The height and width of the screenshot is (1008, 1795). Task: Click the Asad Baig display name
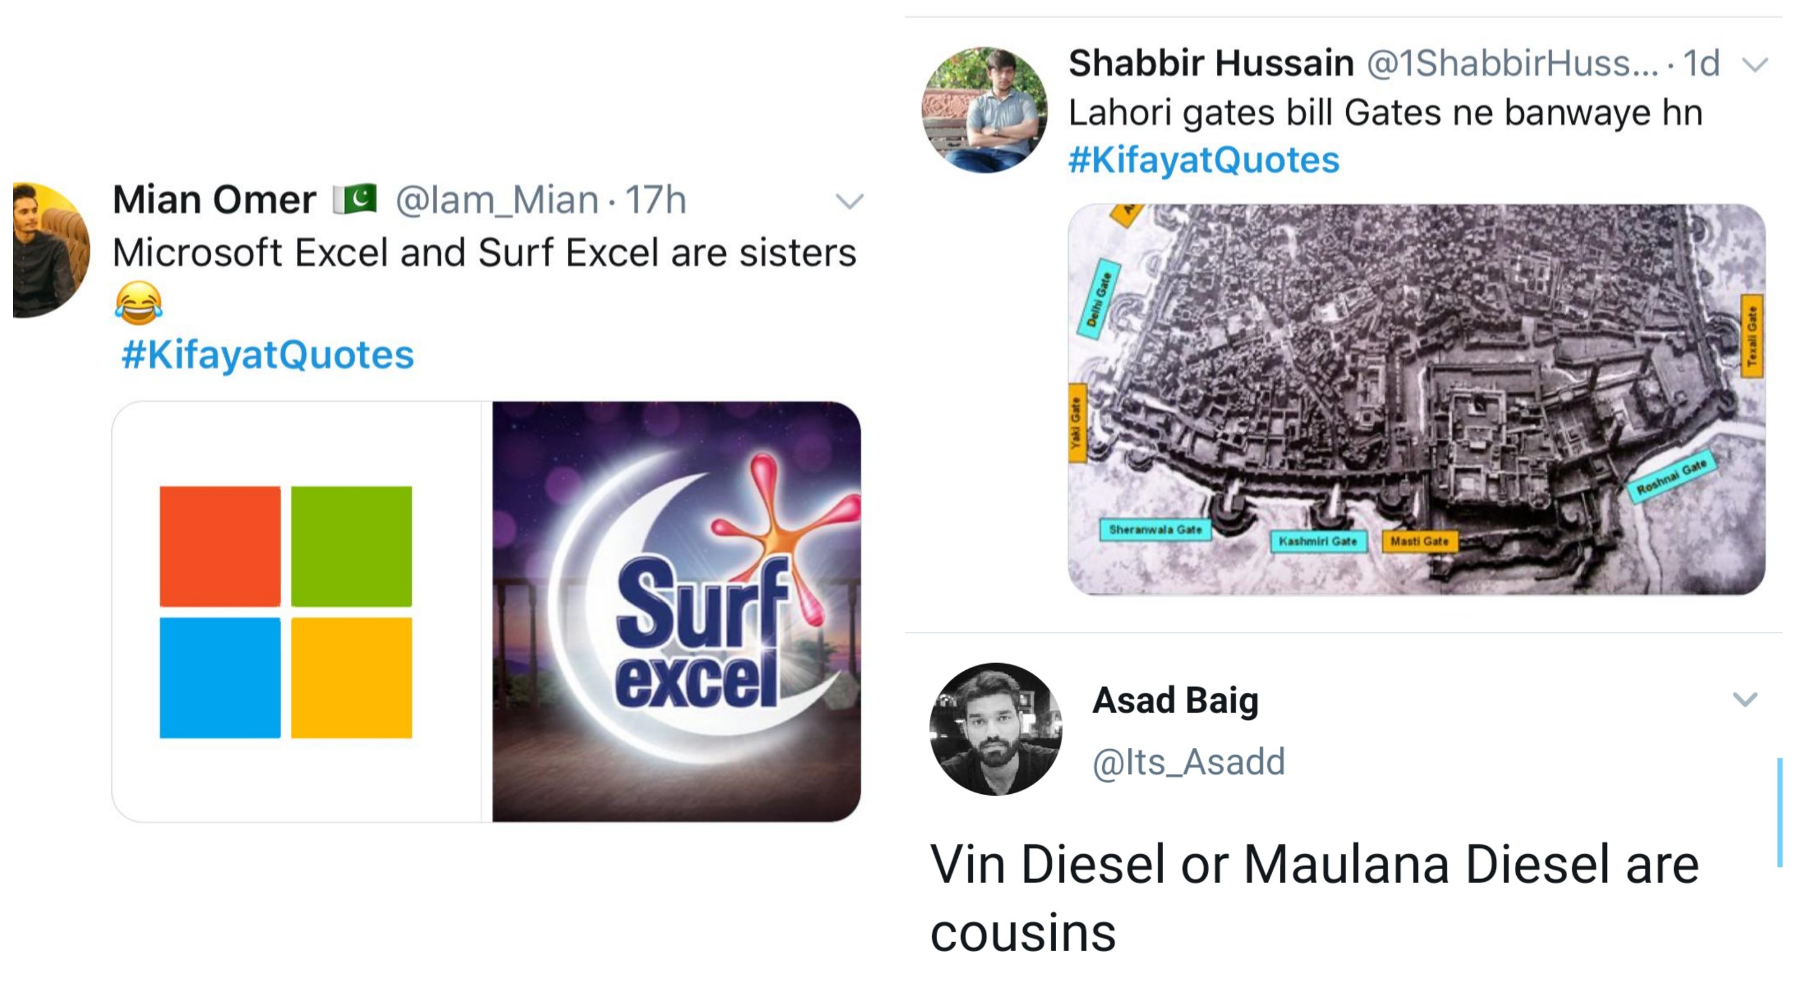(x=1176, y=700)
